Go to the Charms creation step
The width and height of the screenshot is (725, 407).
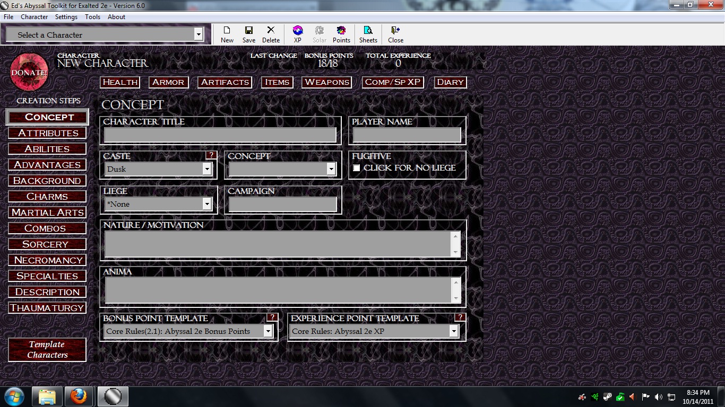click(x=48, y=197)
